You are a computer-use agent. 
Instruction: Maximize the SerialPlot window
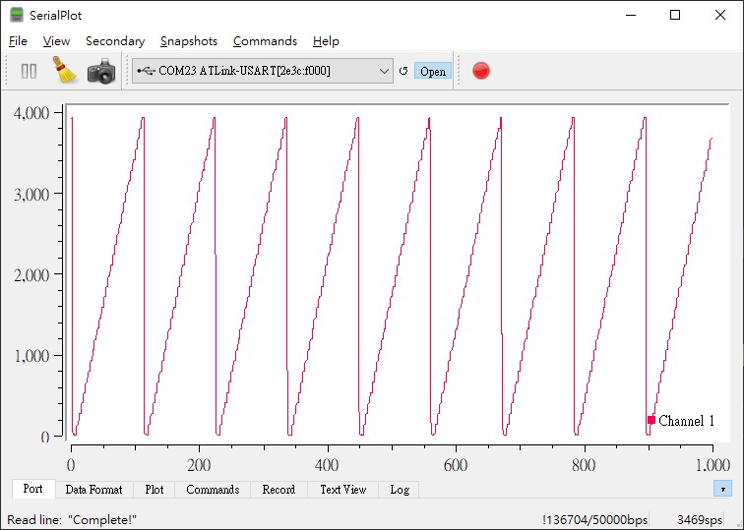click(x=675, y=15)
